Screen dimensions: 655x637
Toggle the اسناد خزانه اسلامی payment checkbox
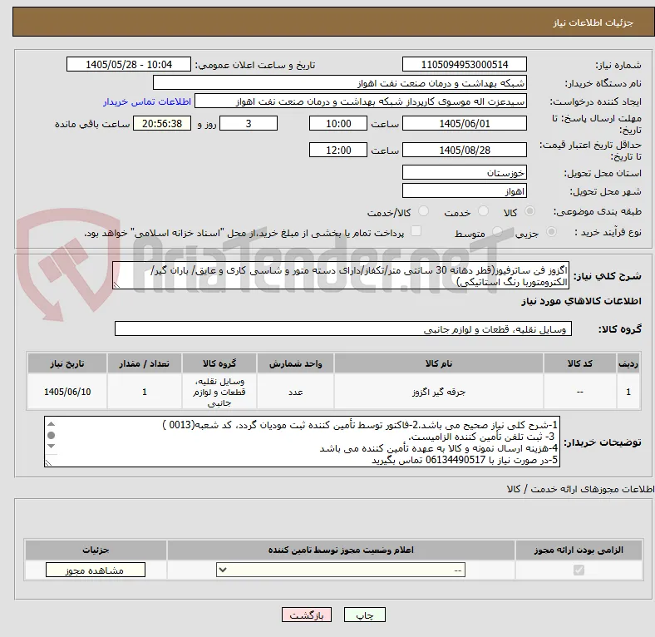416,231
